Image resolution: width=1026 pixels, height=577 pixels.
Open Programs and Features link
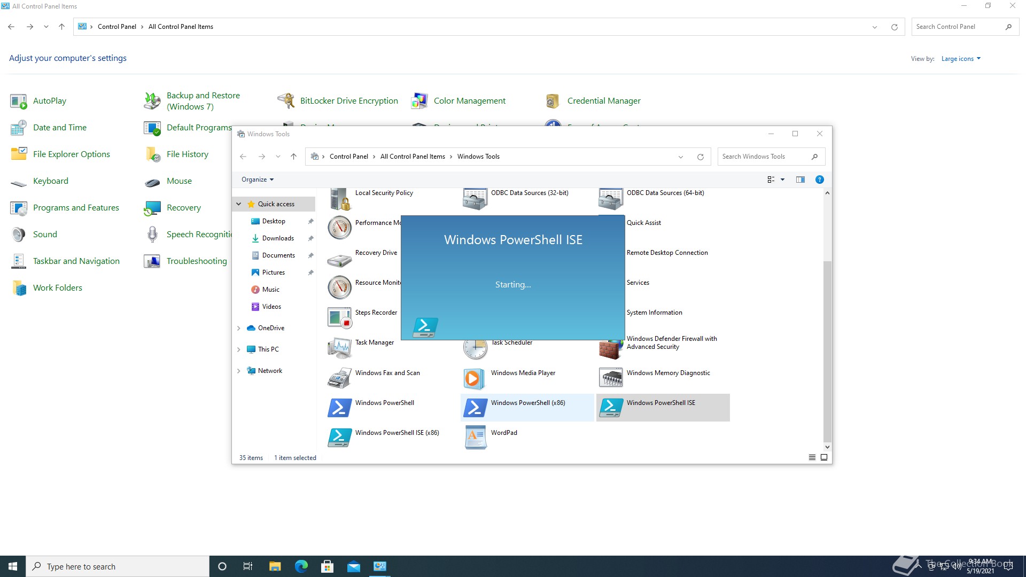pos(76,208)
